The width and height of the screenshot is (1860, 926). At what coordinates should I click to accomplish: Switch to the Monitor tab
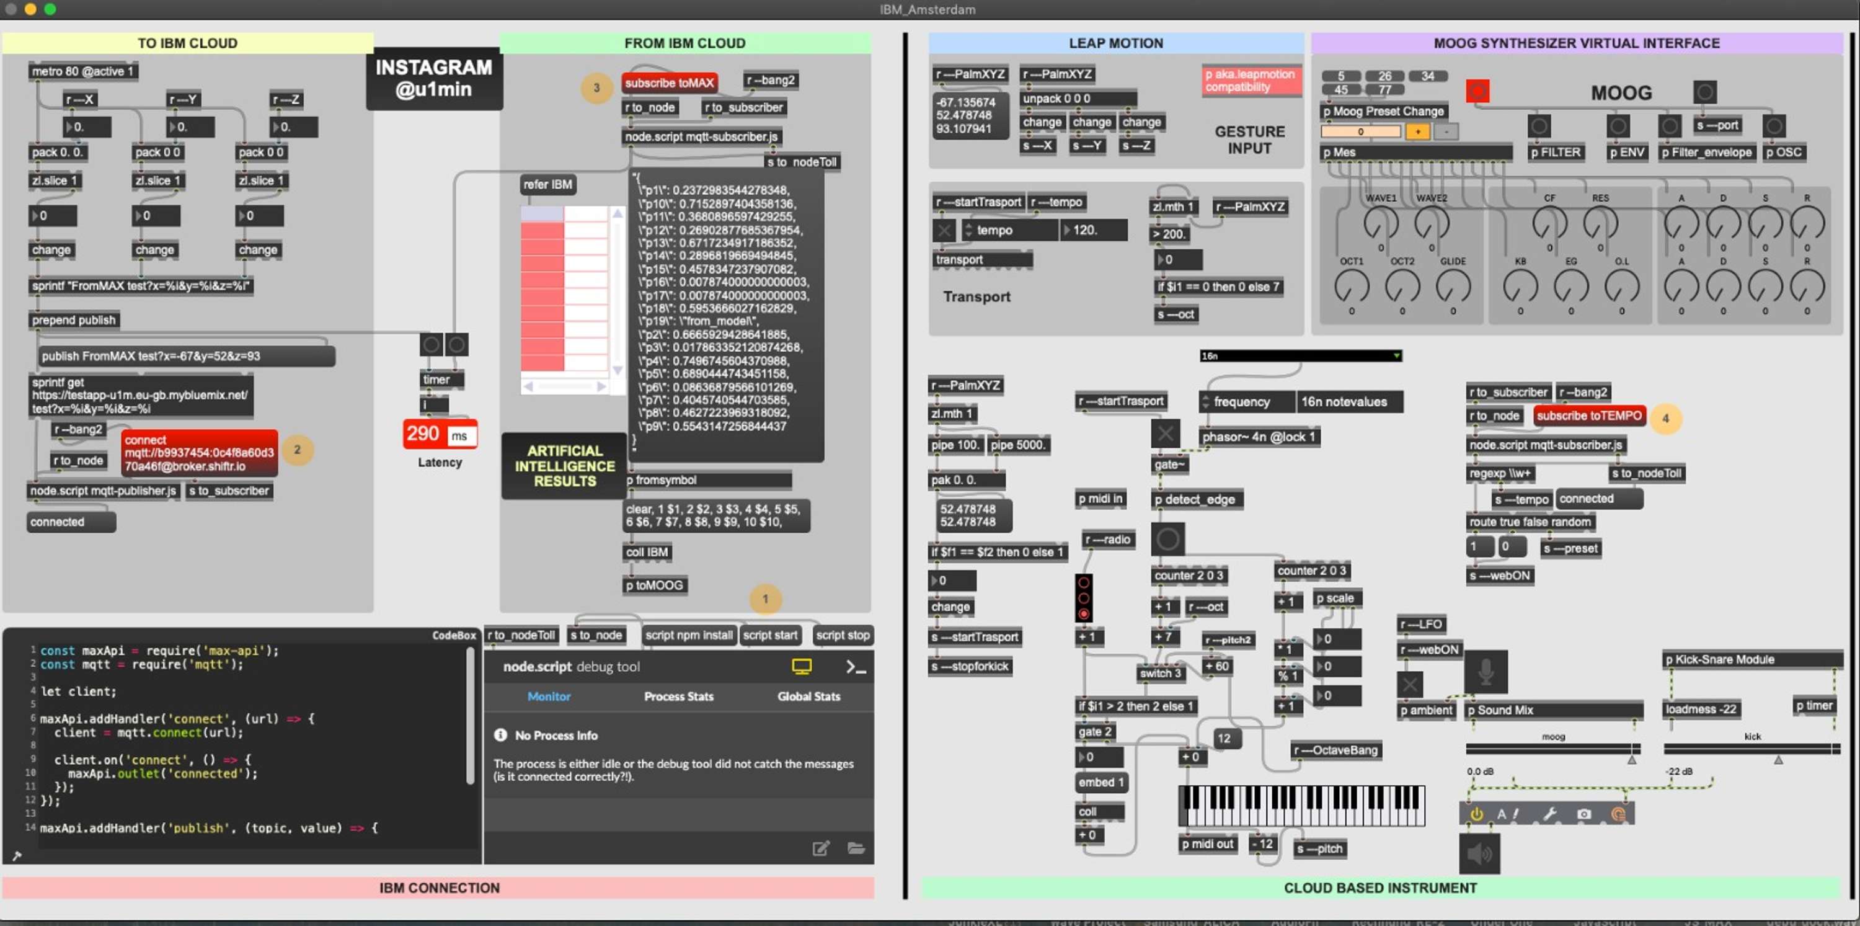(x=549, y=697)
